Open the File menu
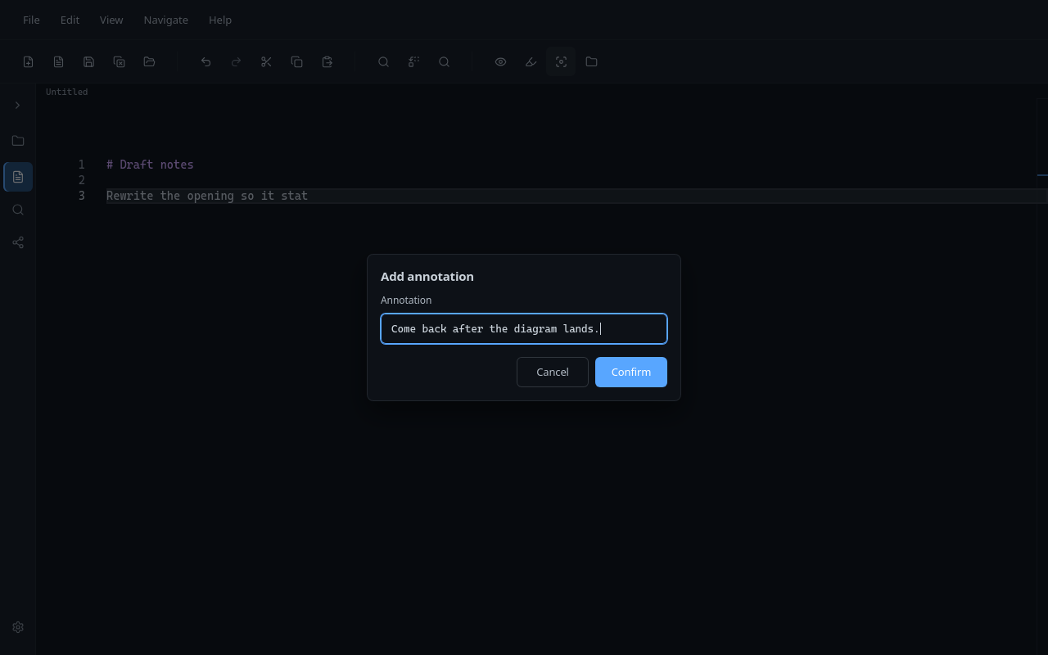Screen dimensions: 1048x655 click(x=31, y=20)
